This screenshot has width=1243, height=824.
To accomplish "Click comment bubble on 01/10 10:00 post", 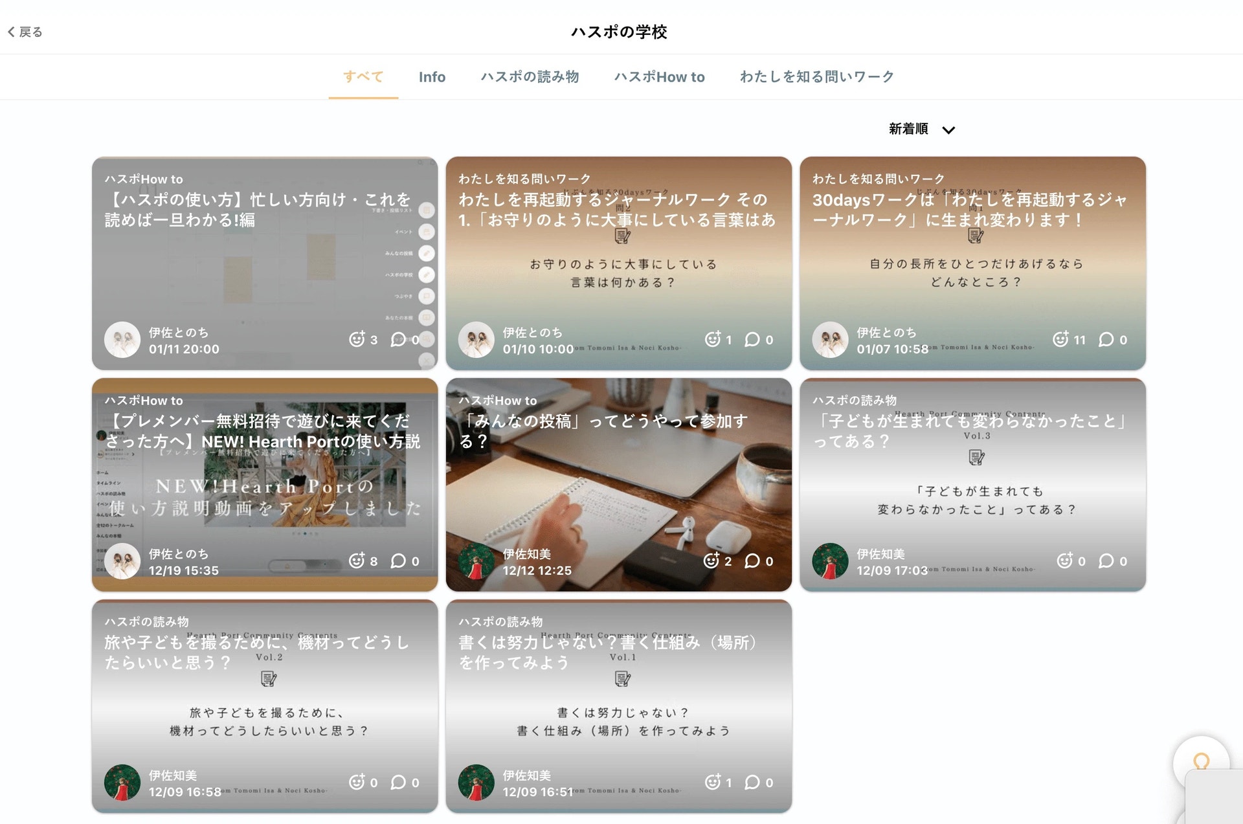I will [752, 339].
